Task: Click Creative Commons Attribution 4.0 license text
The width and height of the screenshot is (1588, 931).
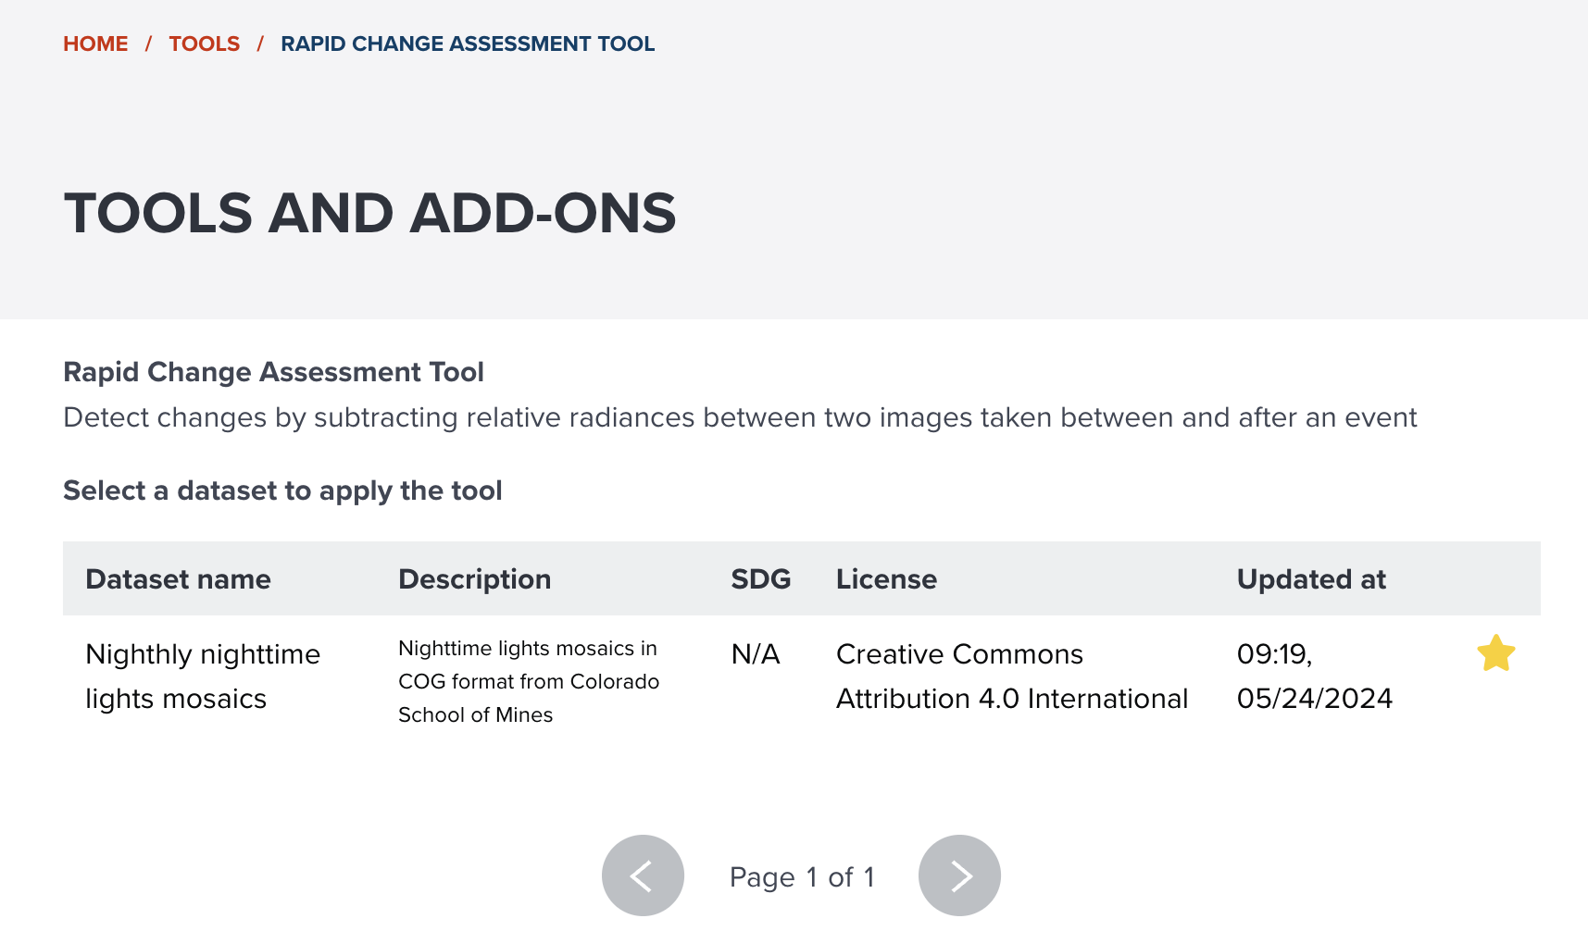Action: click(1011, 677)
